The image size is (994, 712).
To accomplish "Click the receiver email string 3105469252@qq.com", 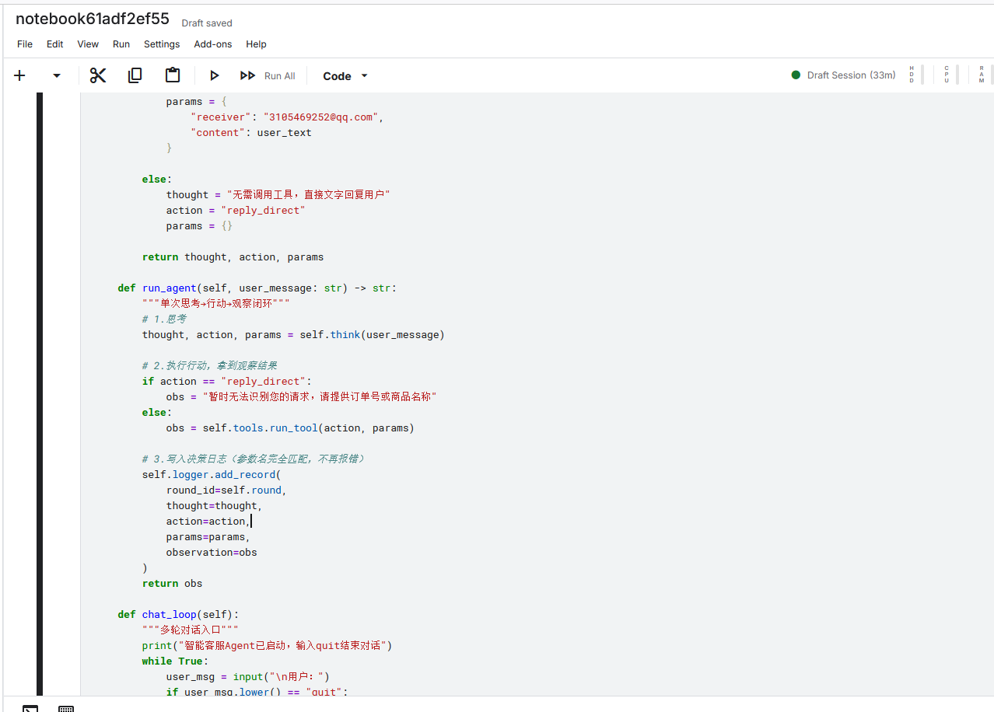I will point(321,117).
